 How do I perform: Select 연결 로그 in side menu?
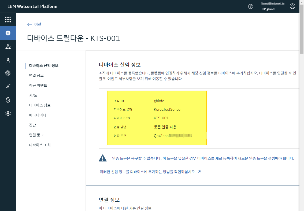[x=36, y=135]
